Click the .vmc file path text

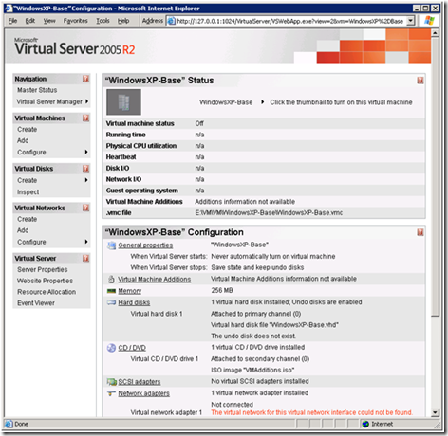269,212
